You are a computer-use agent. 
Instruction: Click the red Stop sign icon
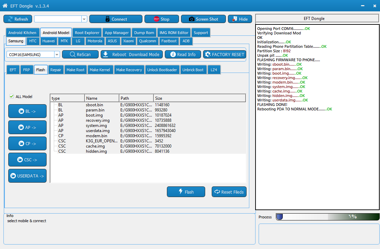tap(157, 19)
